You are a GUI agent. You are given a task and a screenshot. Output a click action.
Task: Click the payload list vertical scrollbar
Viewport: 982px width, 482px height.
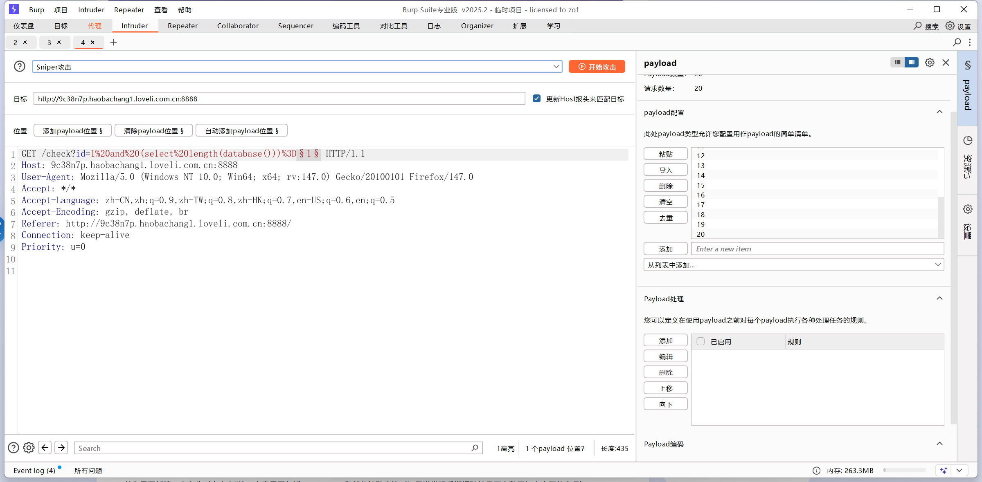point(941,217)
